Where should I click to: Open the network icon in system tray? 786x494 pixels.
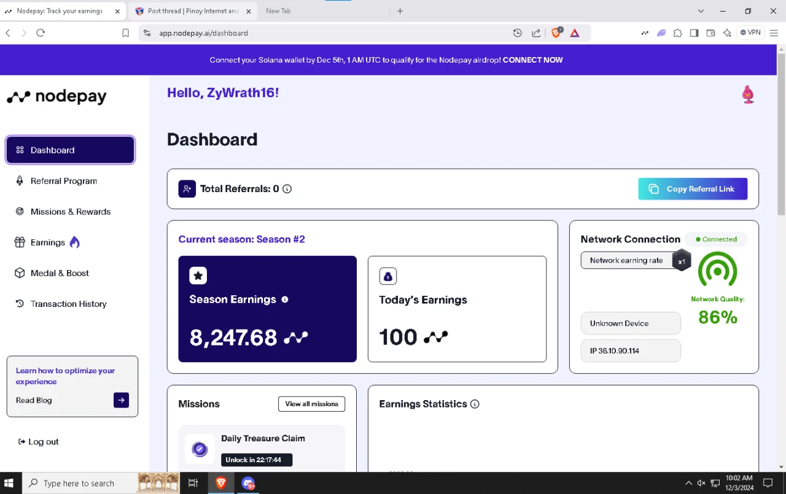point(715,483)
